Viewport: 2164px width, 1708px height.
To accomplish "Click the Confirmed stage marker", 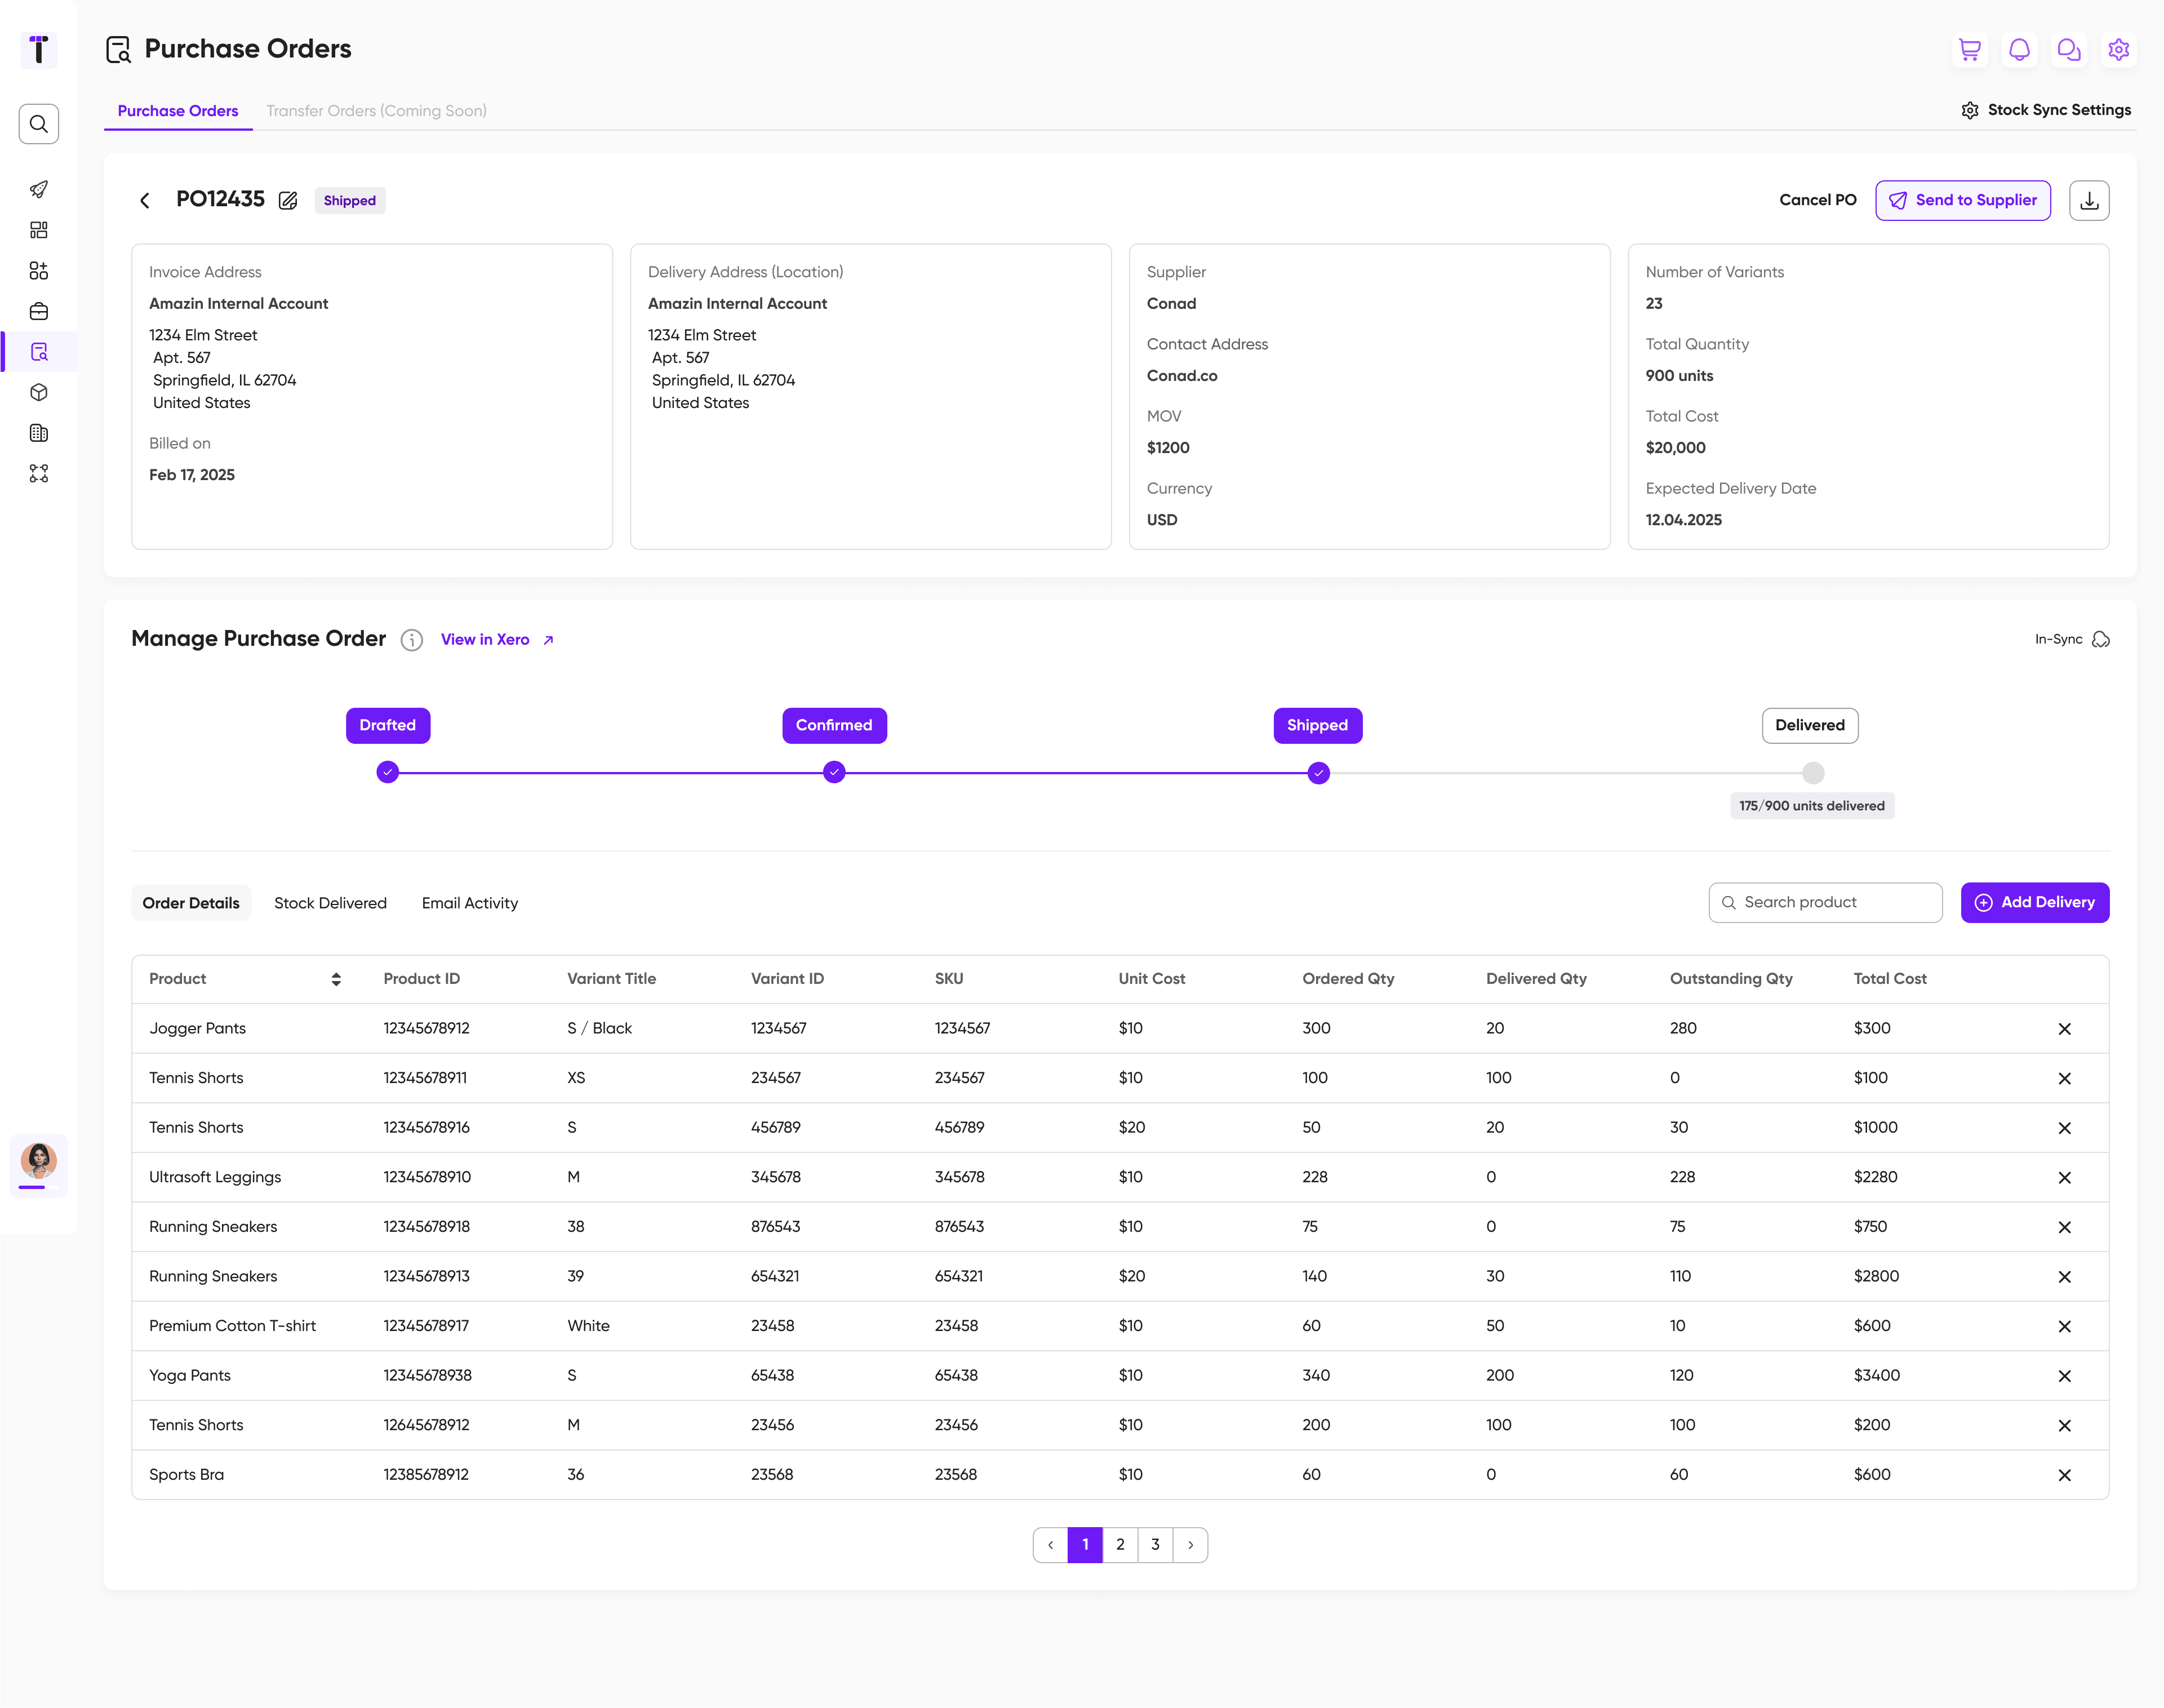I will (834, 772).
